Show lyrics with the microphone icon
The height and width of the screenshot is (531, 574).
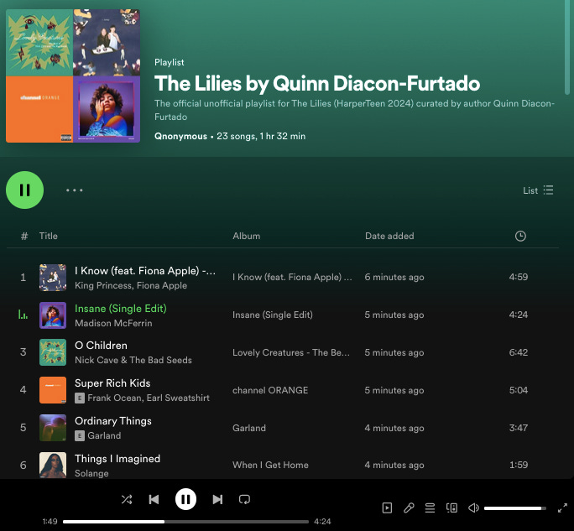click(409, 508)
